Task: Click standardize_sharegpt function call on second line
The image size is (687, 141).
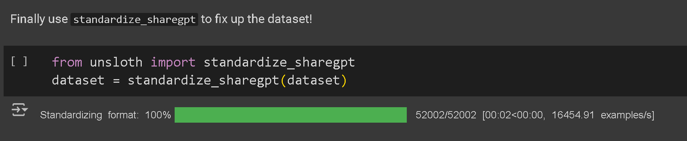Action: pos(203,80)
